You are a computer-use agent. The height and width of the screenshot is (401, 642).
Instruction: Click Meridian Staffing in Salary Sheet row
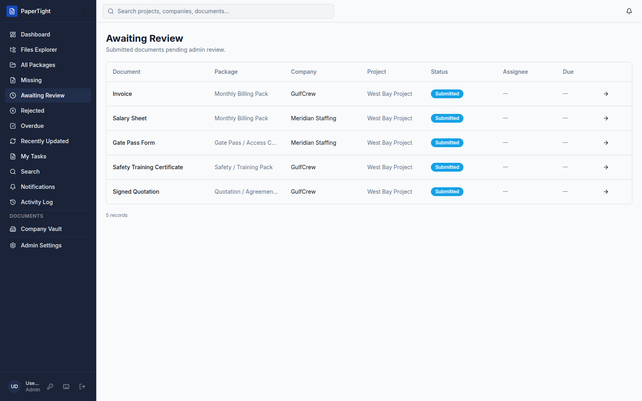[313, 118]
